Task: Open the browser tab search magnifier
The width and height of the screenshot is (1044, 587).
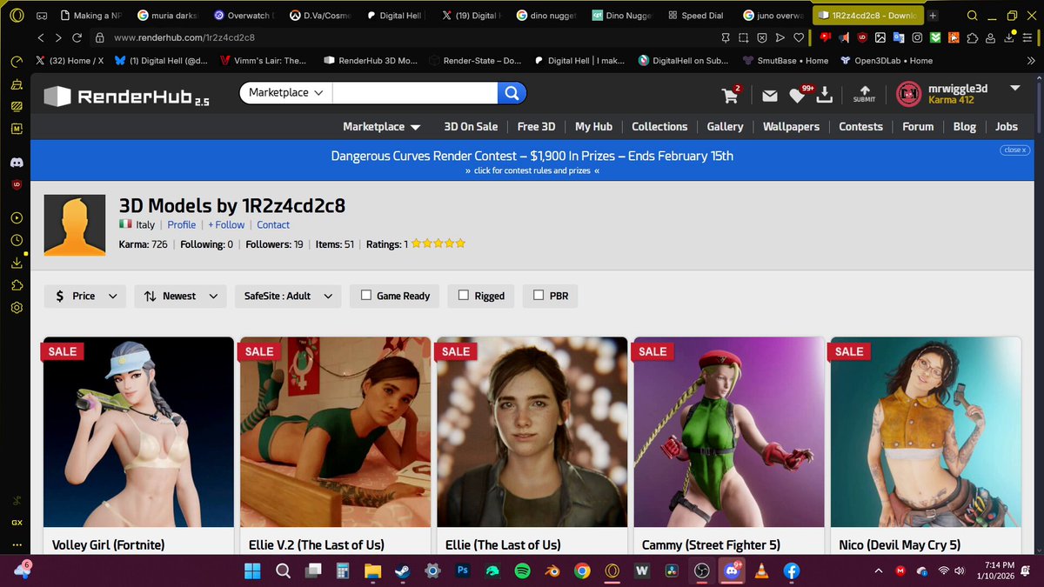Action: point(973,16)
